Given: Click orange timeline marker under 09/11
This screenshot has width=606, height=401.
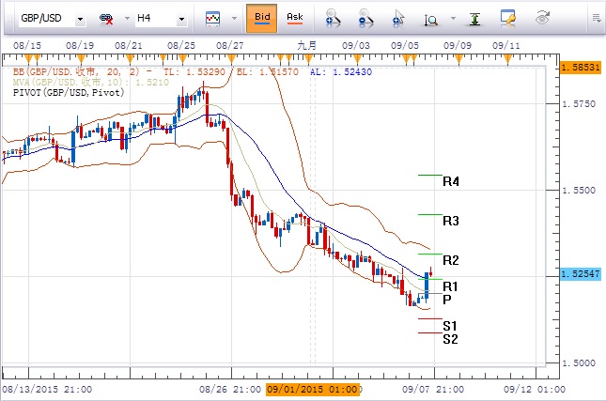Looking at the screenshot, I should [508, 59].
